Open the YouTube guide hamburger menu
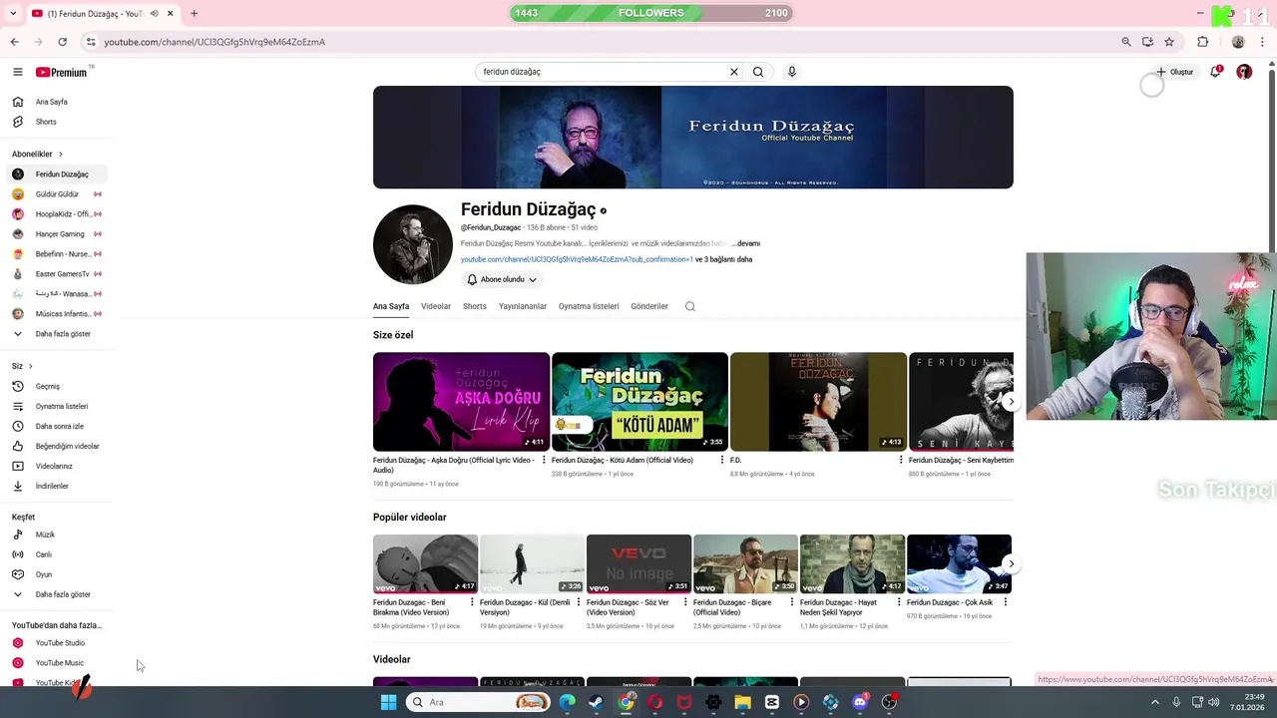Viewport: 1277px width, 718px height. tap(17, 72)
